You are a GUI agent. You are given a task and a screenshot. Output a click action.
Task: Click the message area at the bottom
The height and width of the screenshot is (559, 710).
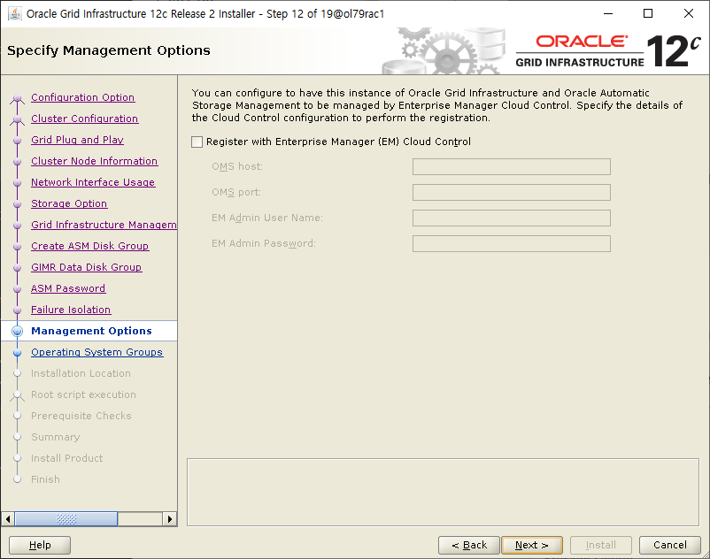443,492
